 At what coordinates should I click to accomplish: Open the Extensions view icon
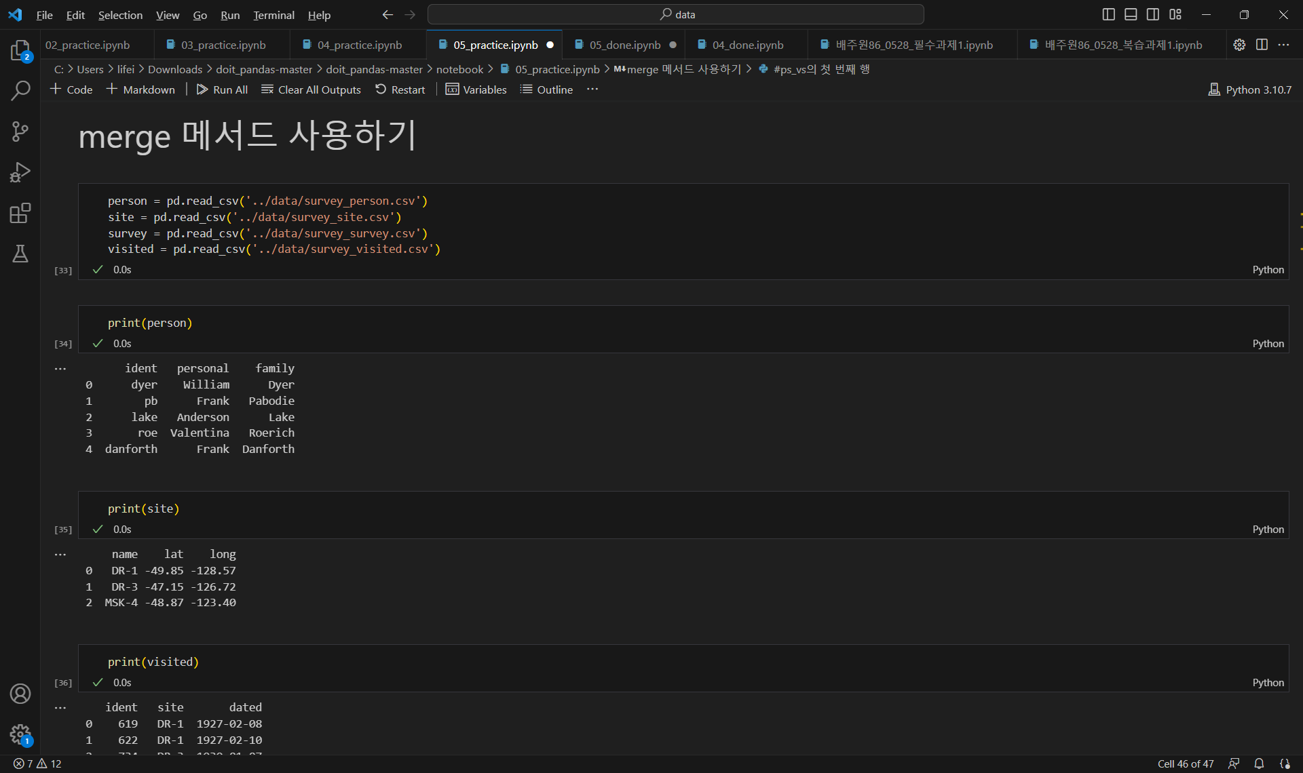[x=20, y=214]
